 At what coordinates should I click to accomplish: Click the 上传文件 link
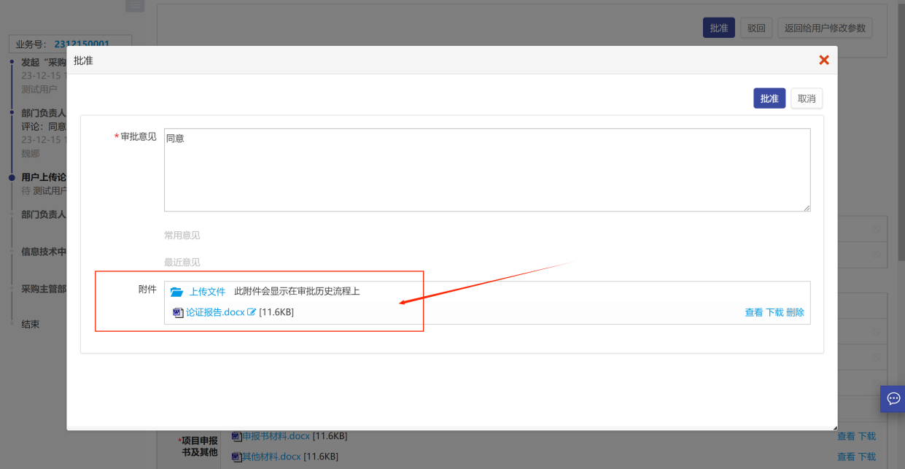[x=207, y=292]
